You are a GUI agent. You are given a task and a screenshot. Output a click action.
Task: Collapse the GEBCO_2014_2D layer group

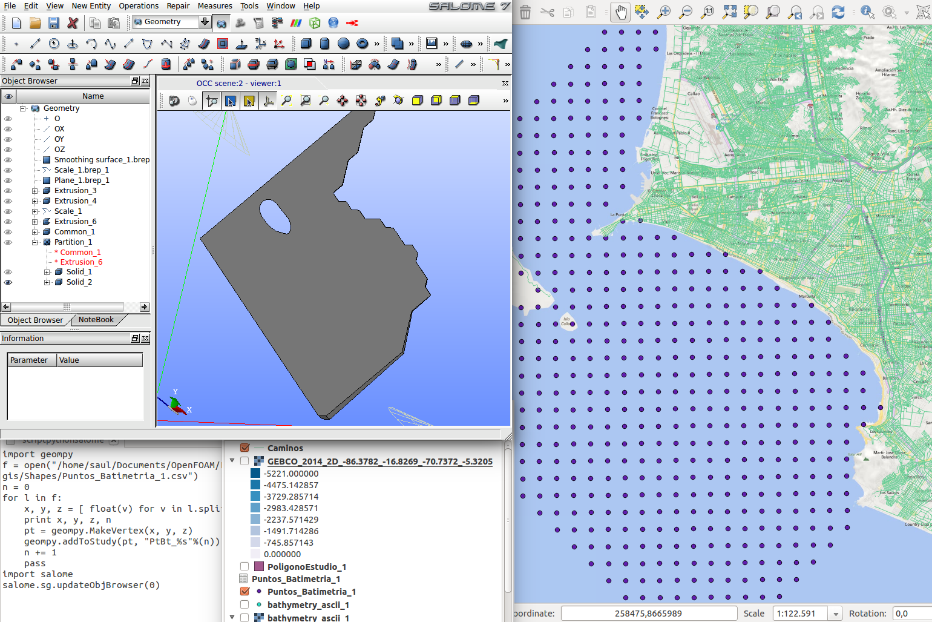coord(232,461)
